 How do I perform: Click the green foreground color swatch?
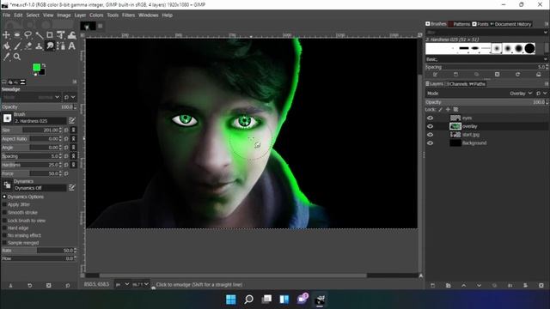click(36, 67)
